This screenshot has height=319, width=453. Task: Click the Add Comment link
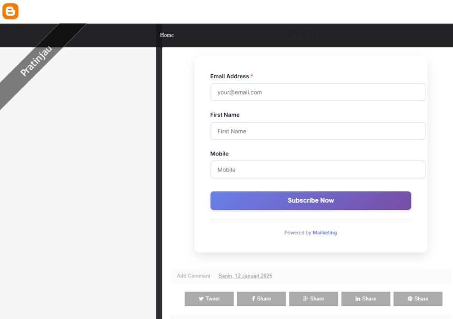(193, 276)
